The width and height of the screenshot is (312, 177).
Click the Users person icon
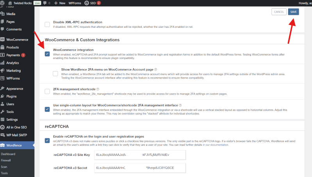coord(2,104)
